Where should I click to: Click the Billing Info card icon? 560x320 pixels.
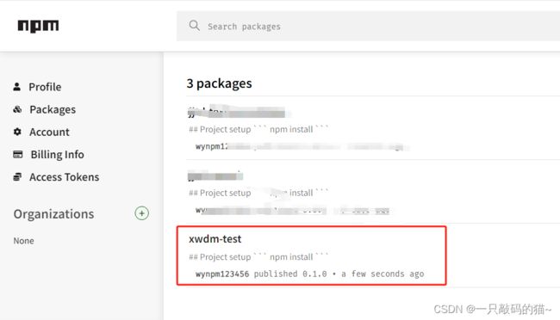click(18, 154)
